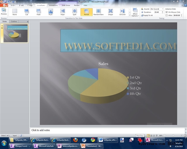Apply the Random Bars transition
Image resolution: width=187 pixels, height=149 pixels.
(x=99, y=12)
